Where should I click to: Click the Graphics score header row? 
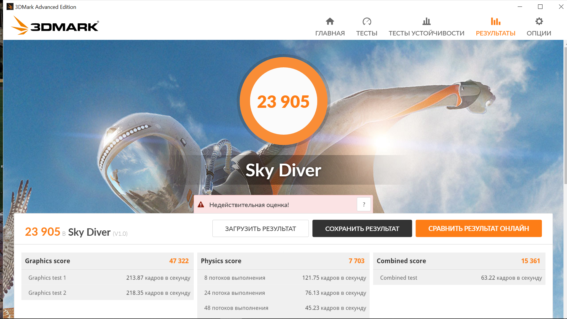(x=107, y=261)
